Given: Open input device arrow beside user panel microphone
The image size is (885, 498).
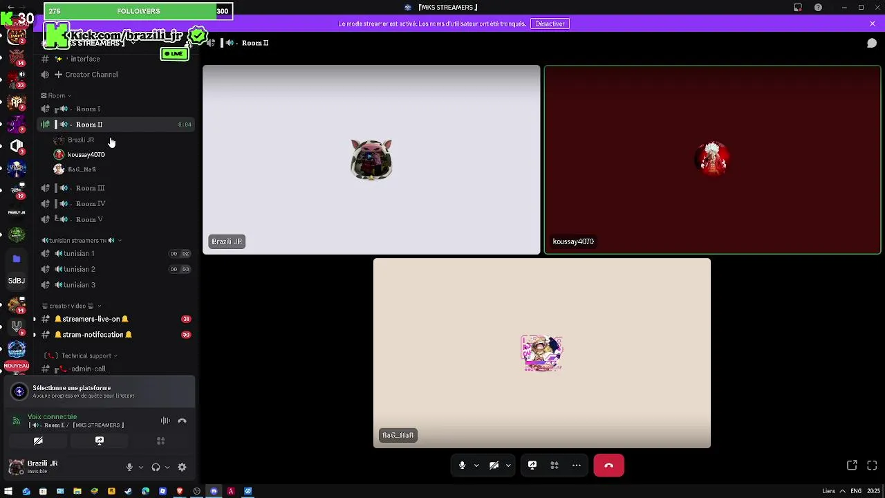Looking at the screenshot, I should tap(140, 468).
